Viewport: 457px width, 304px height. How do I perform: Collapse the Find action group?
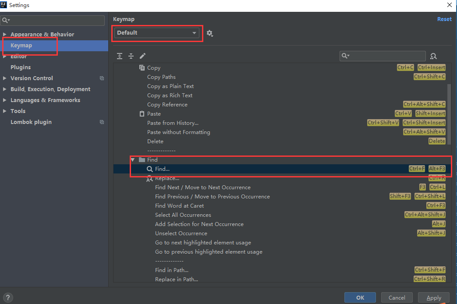(133, 159)
